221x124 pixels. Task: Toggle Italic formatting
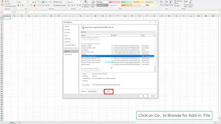point(20,6)
